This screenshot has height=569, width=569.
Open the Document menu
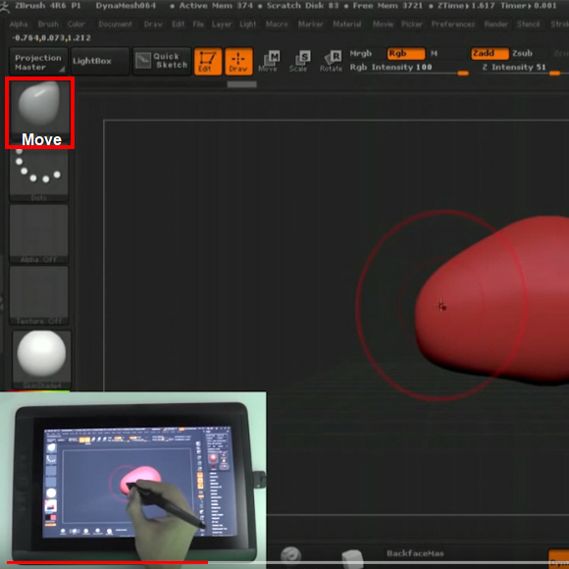tap(115, 25)
